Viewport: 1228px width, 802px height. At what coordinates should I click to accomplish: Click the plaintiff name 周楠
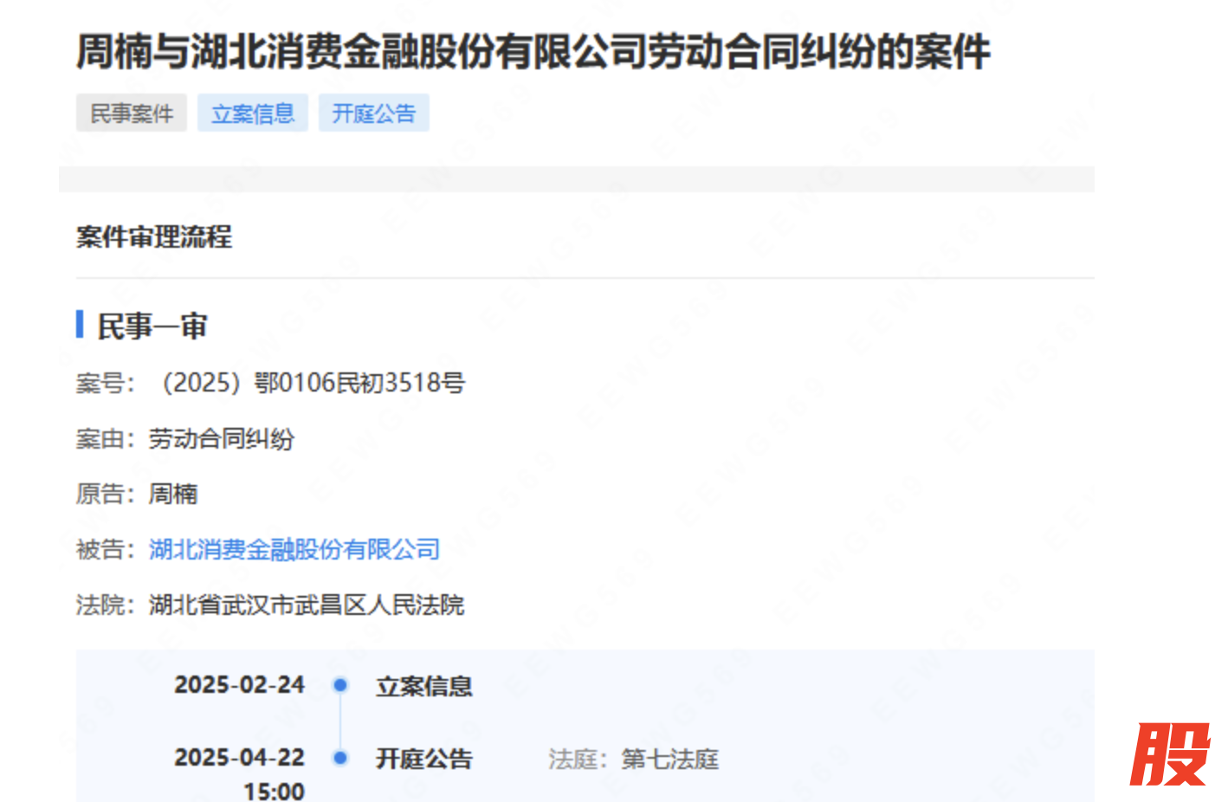coord(173,494)
